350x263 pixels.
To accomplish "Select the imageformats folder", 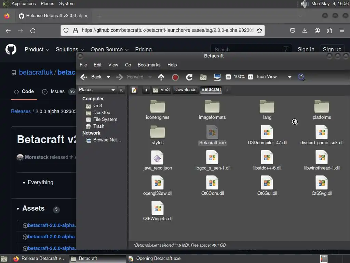I will pyautogui.click(x=212, y=110).
